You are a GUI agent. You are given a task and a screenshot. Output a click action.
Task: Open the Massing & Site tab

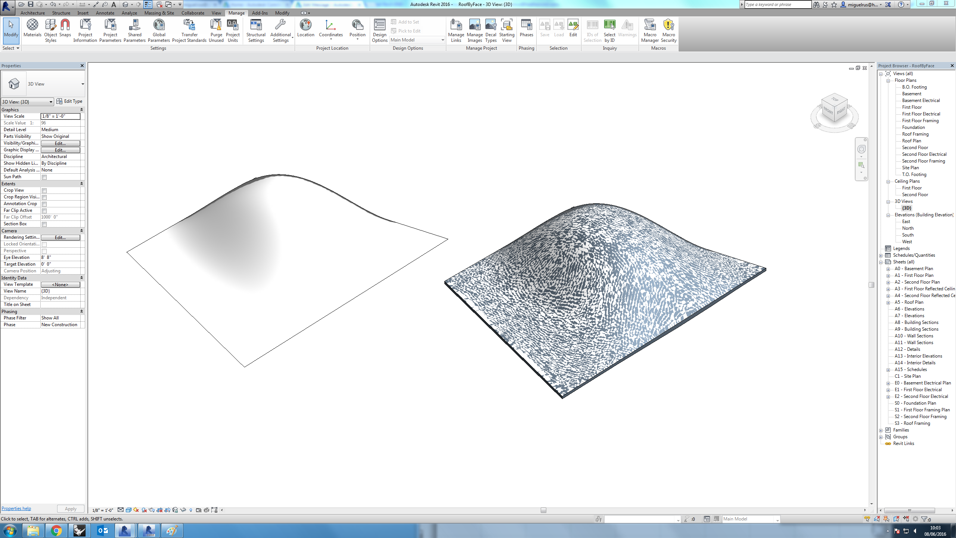(159, 13)
